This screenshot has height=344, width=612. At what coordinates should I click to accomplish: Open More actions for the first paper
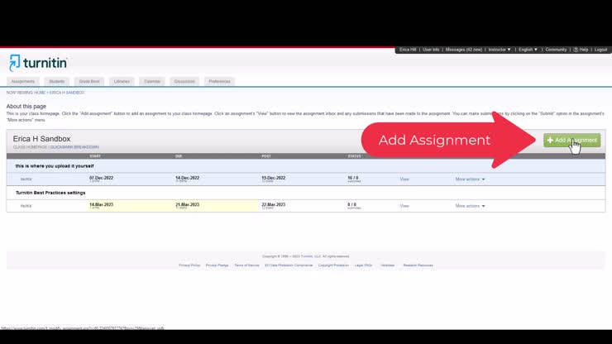pos(470,179)
